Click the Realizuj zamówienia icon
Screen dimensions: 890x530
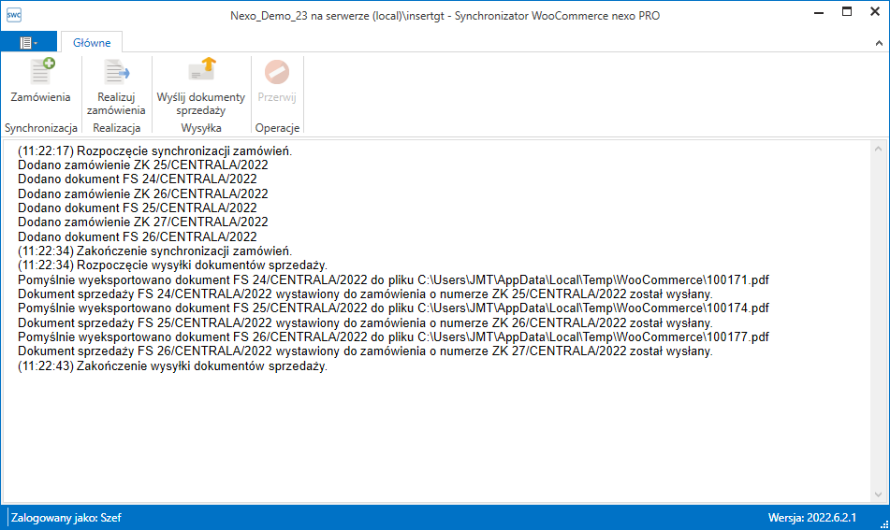tap(116, 73)
